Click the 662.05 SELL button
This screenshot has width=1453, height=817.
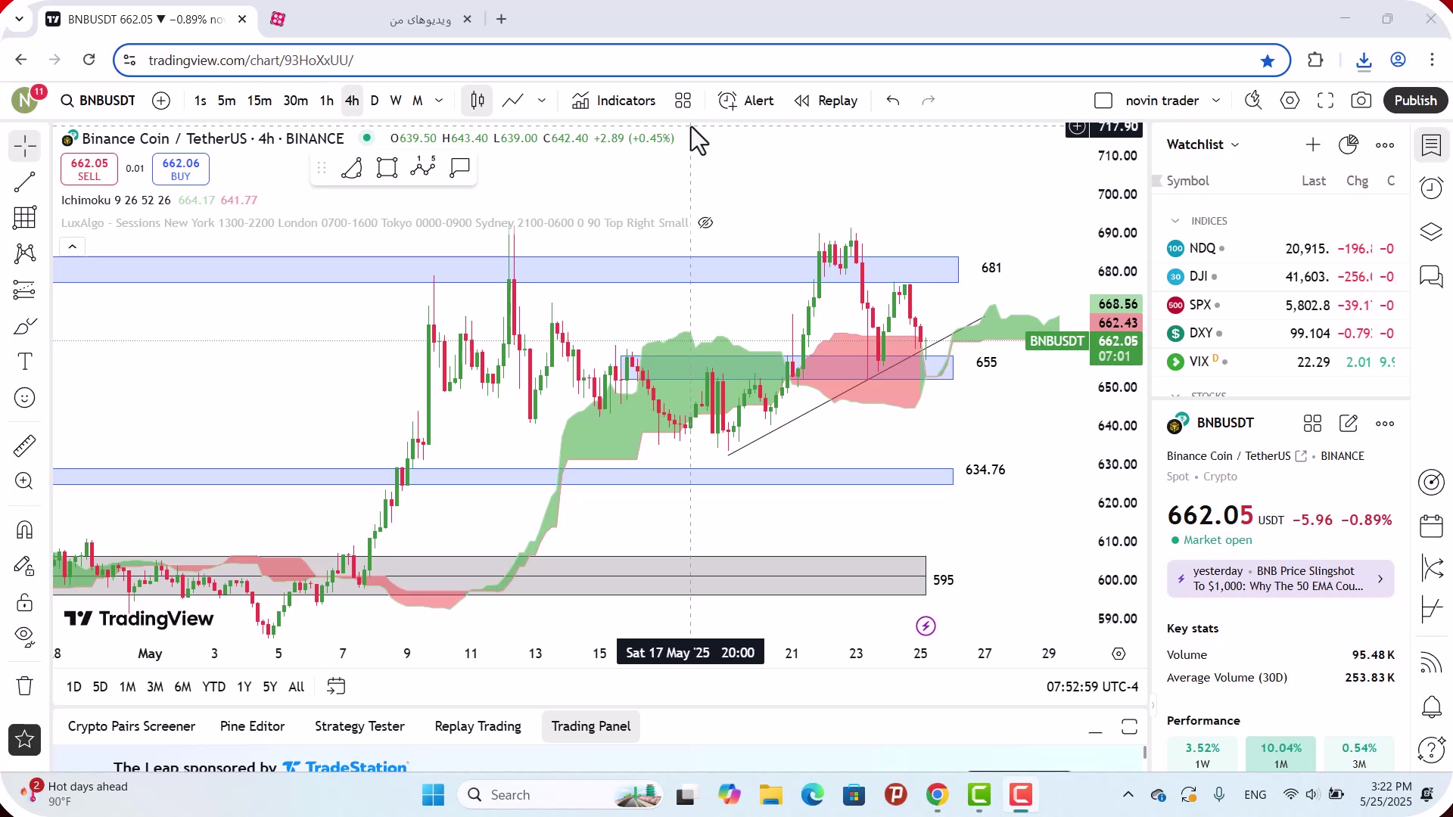click(x=89, y=169)
